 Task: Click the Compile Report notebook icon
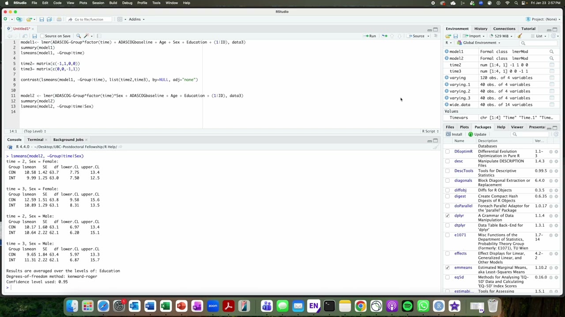[x=99, y=36]
